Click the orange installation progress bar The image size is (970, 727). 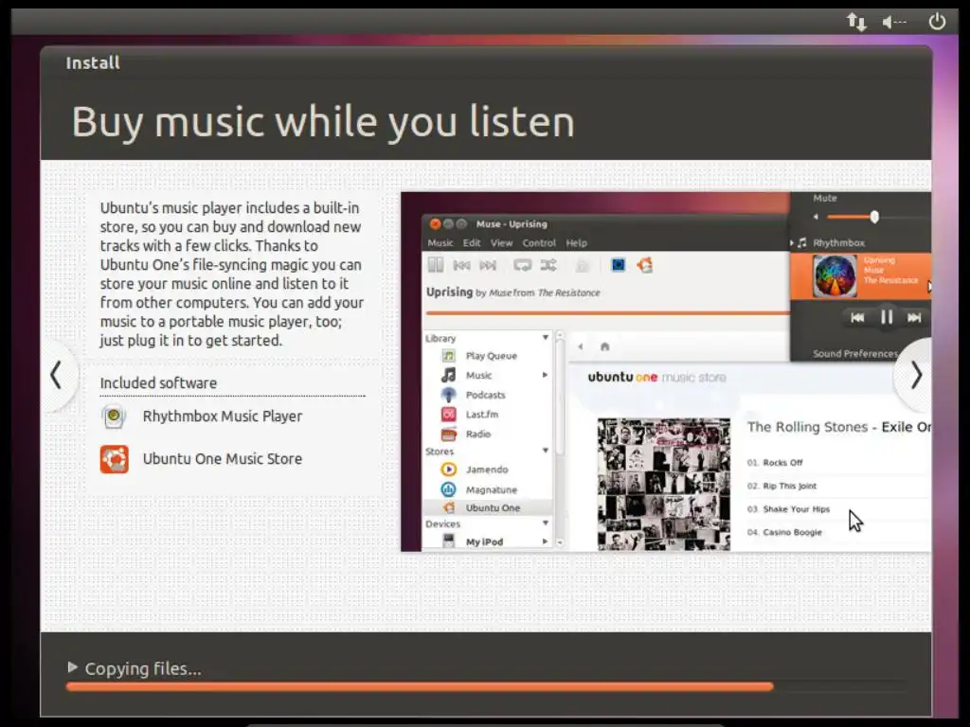click(x=420, y=686)
